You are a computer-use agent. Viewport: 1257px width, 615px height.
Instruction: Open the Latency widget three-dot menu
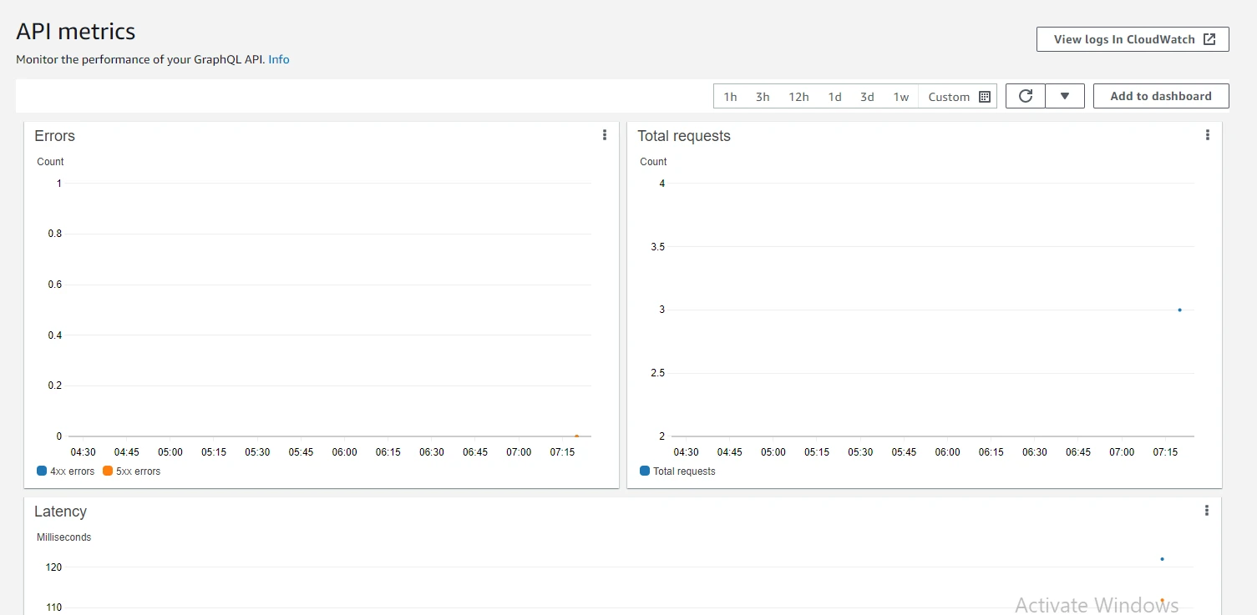coord(1207,511)
